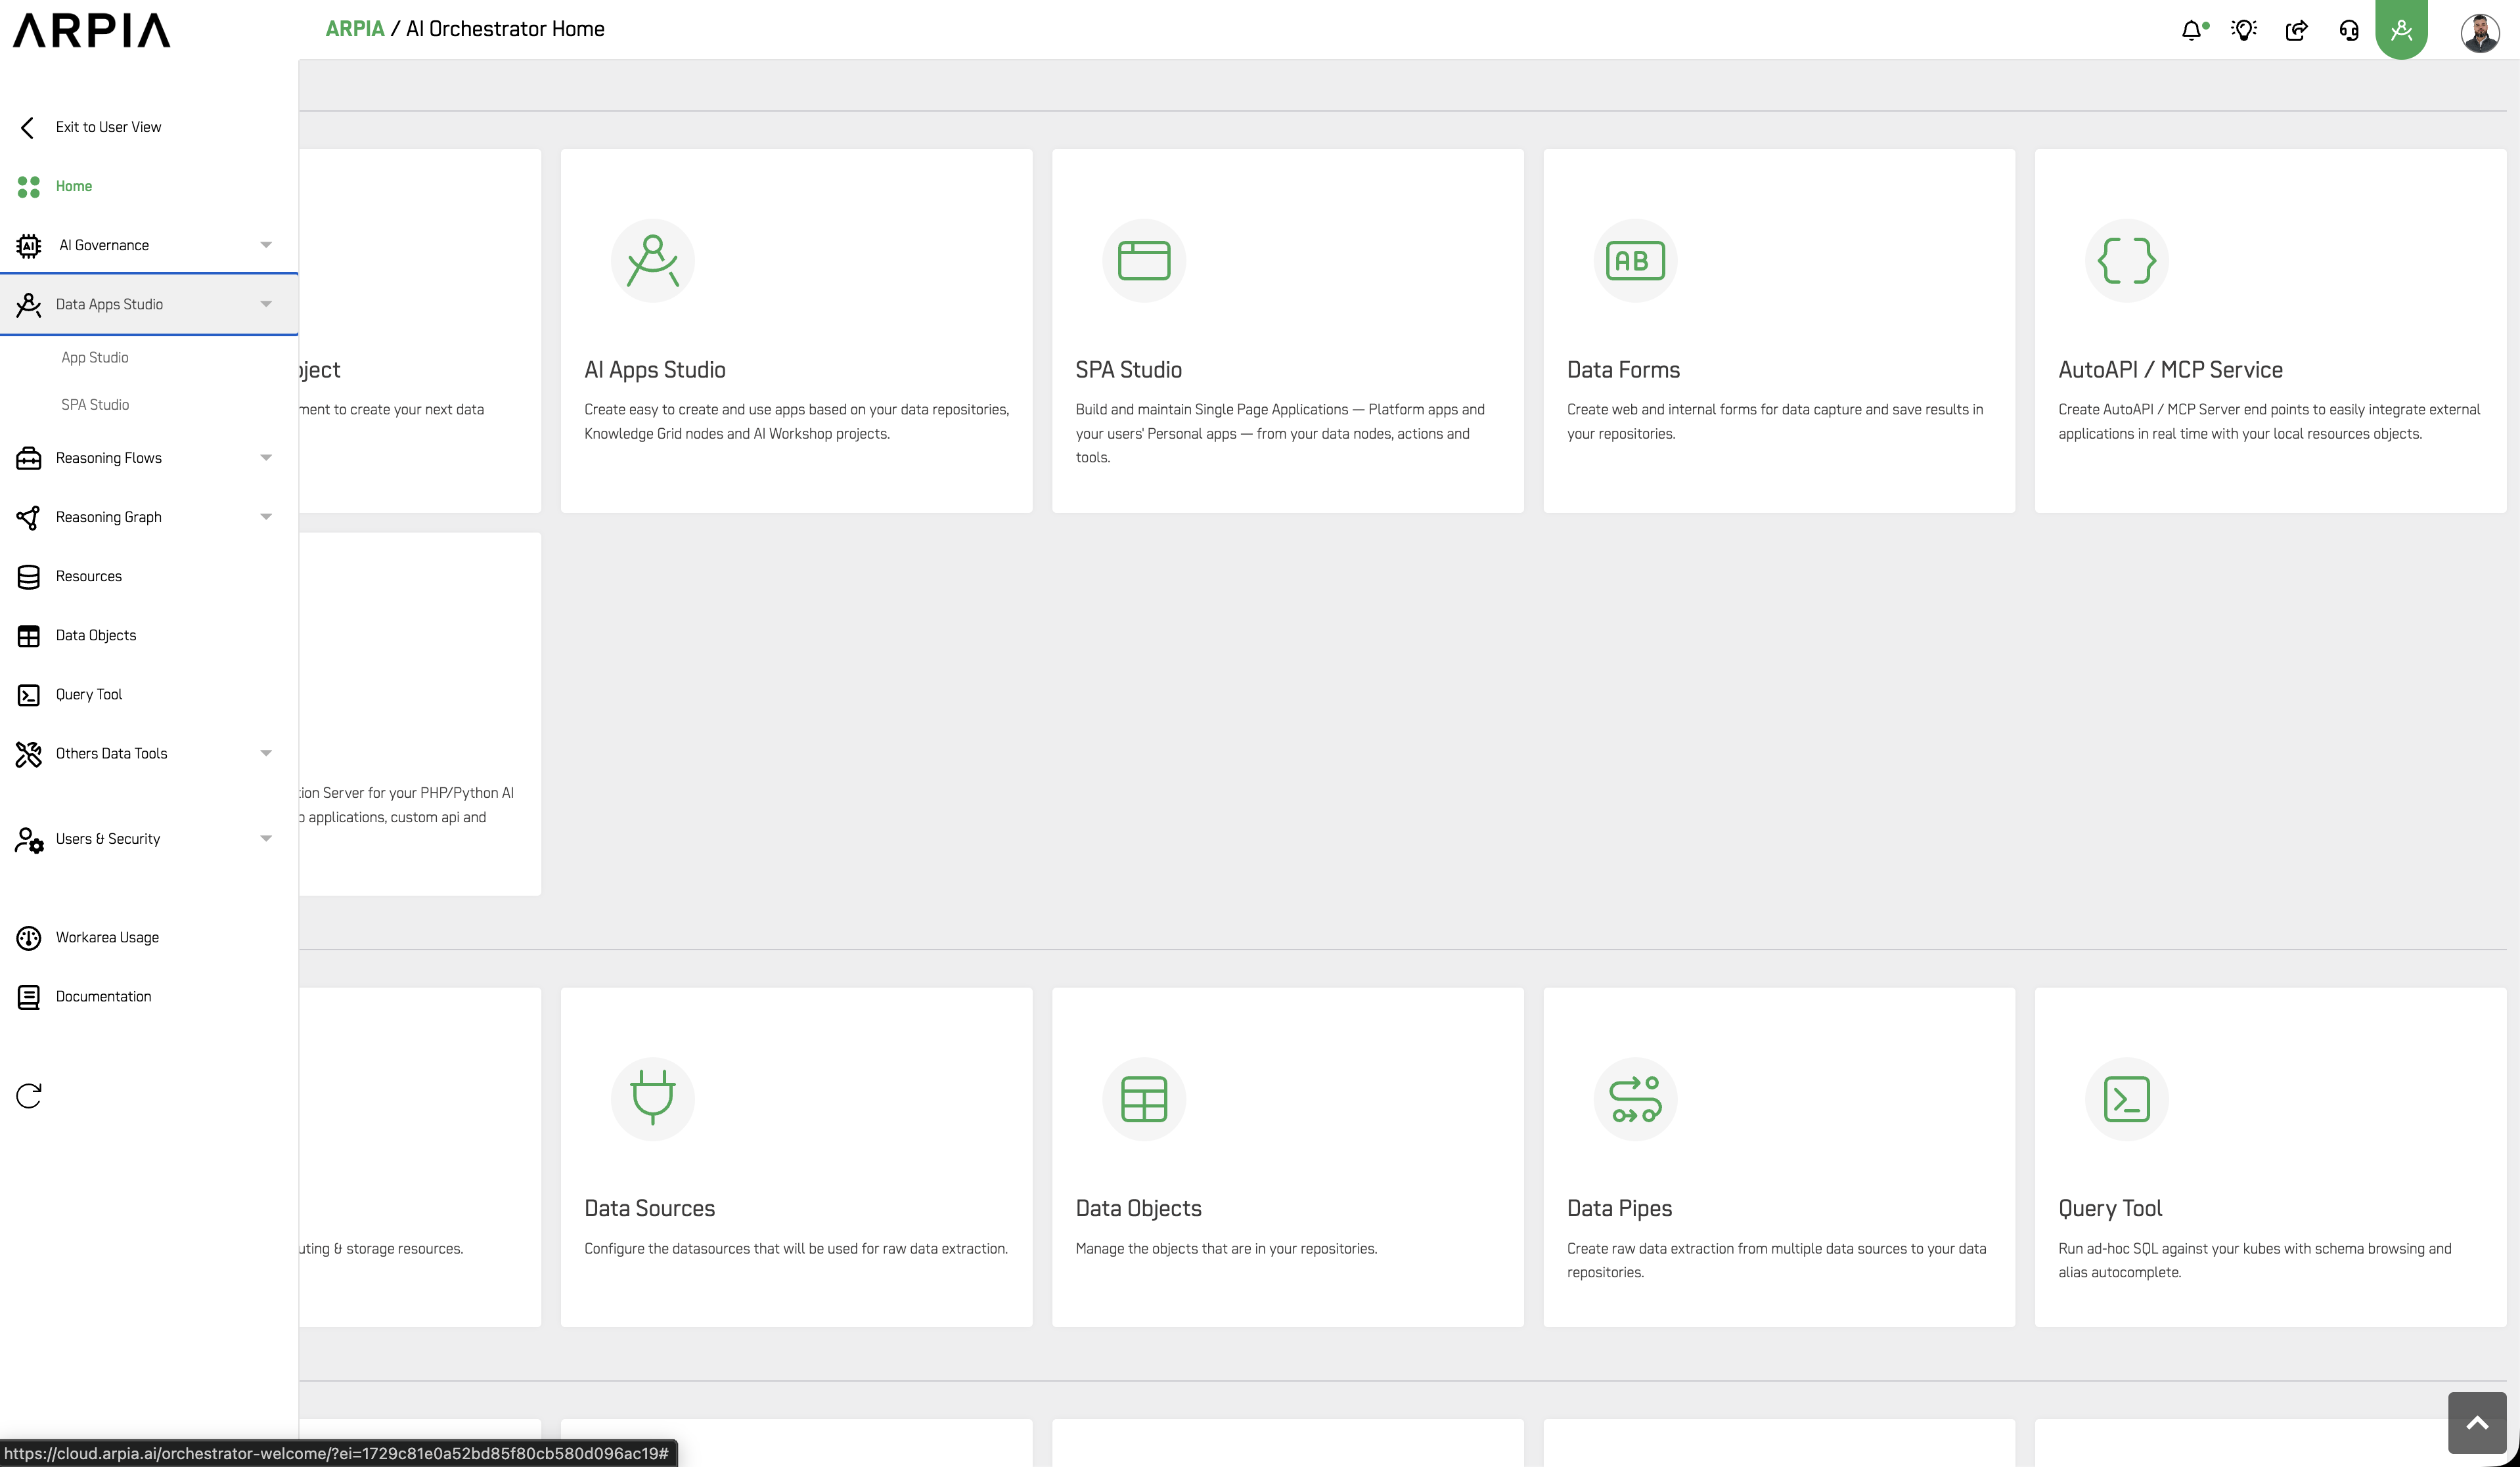Click the green compass studio button
The width and height of the screenshot is (2520, 1467).
pos(2401,29)
